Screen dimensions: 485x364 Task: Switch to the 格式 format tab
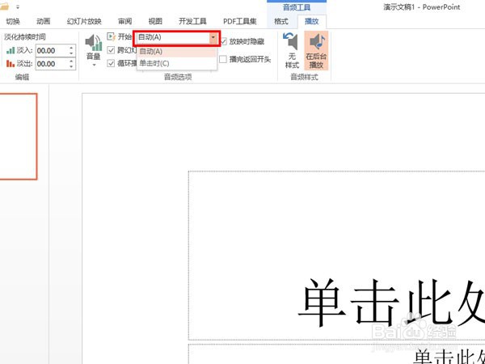281,21
